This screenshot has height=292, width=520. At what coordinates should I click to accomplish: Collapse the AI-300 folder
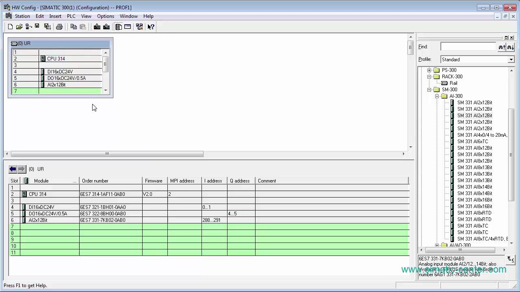[437, 96]
